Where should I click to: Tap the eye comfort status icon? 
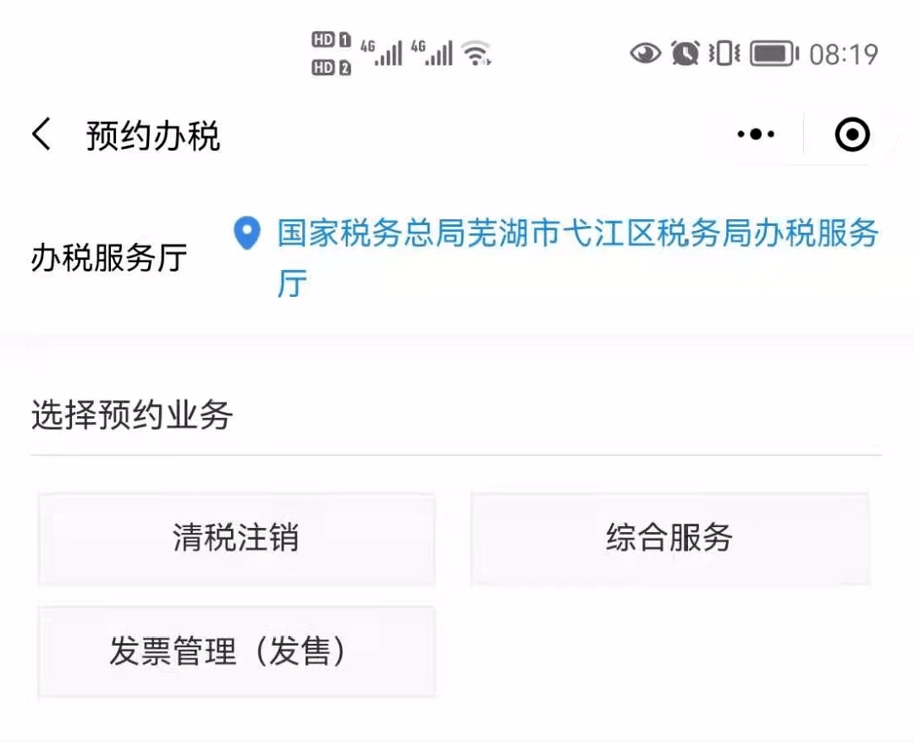(645, 53)
